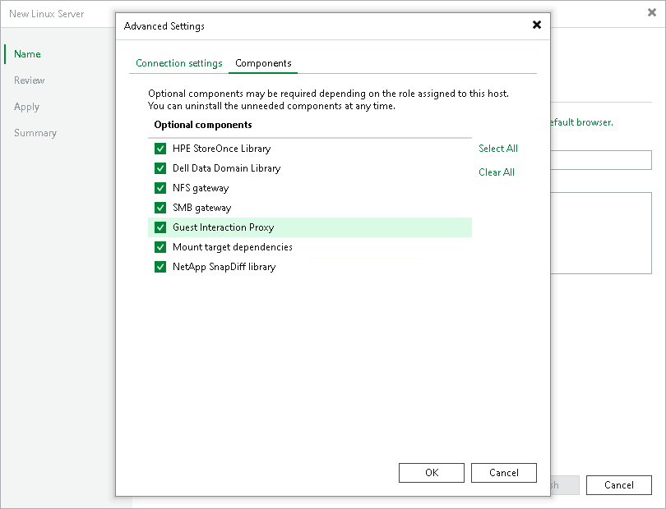Image resolution: width=666 pixels, height=509 pixels.
Task: Open the Summary wizard step
Action: (x=35, y=133)
